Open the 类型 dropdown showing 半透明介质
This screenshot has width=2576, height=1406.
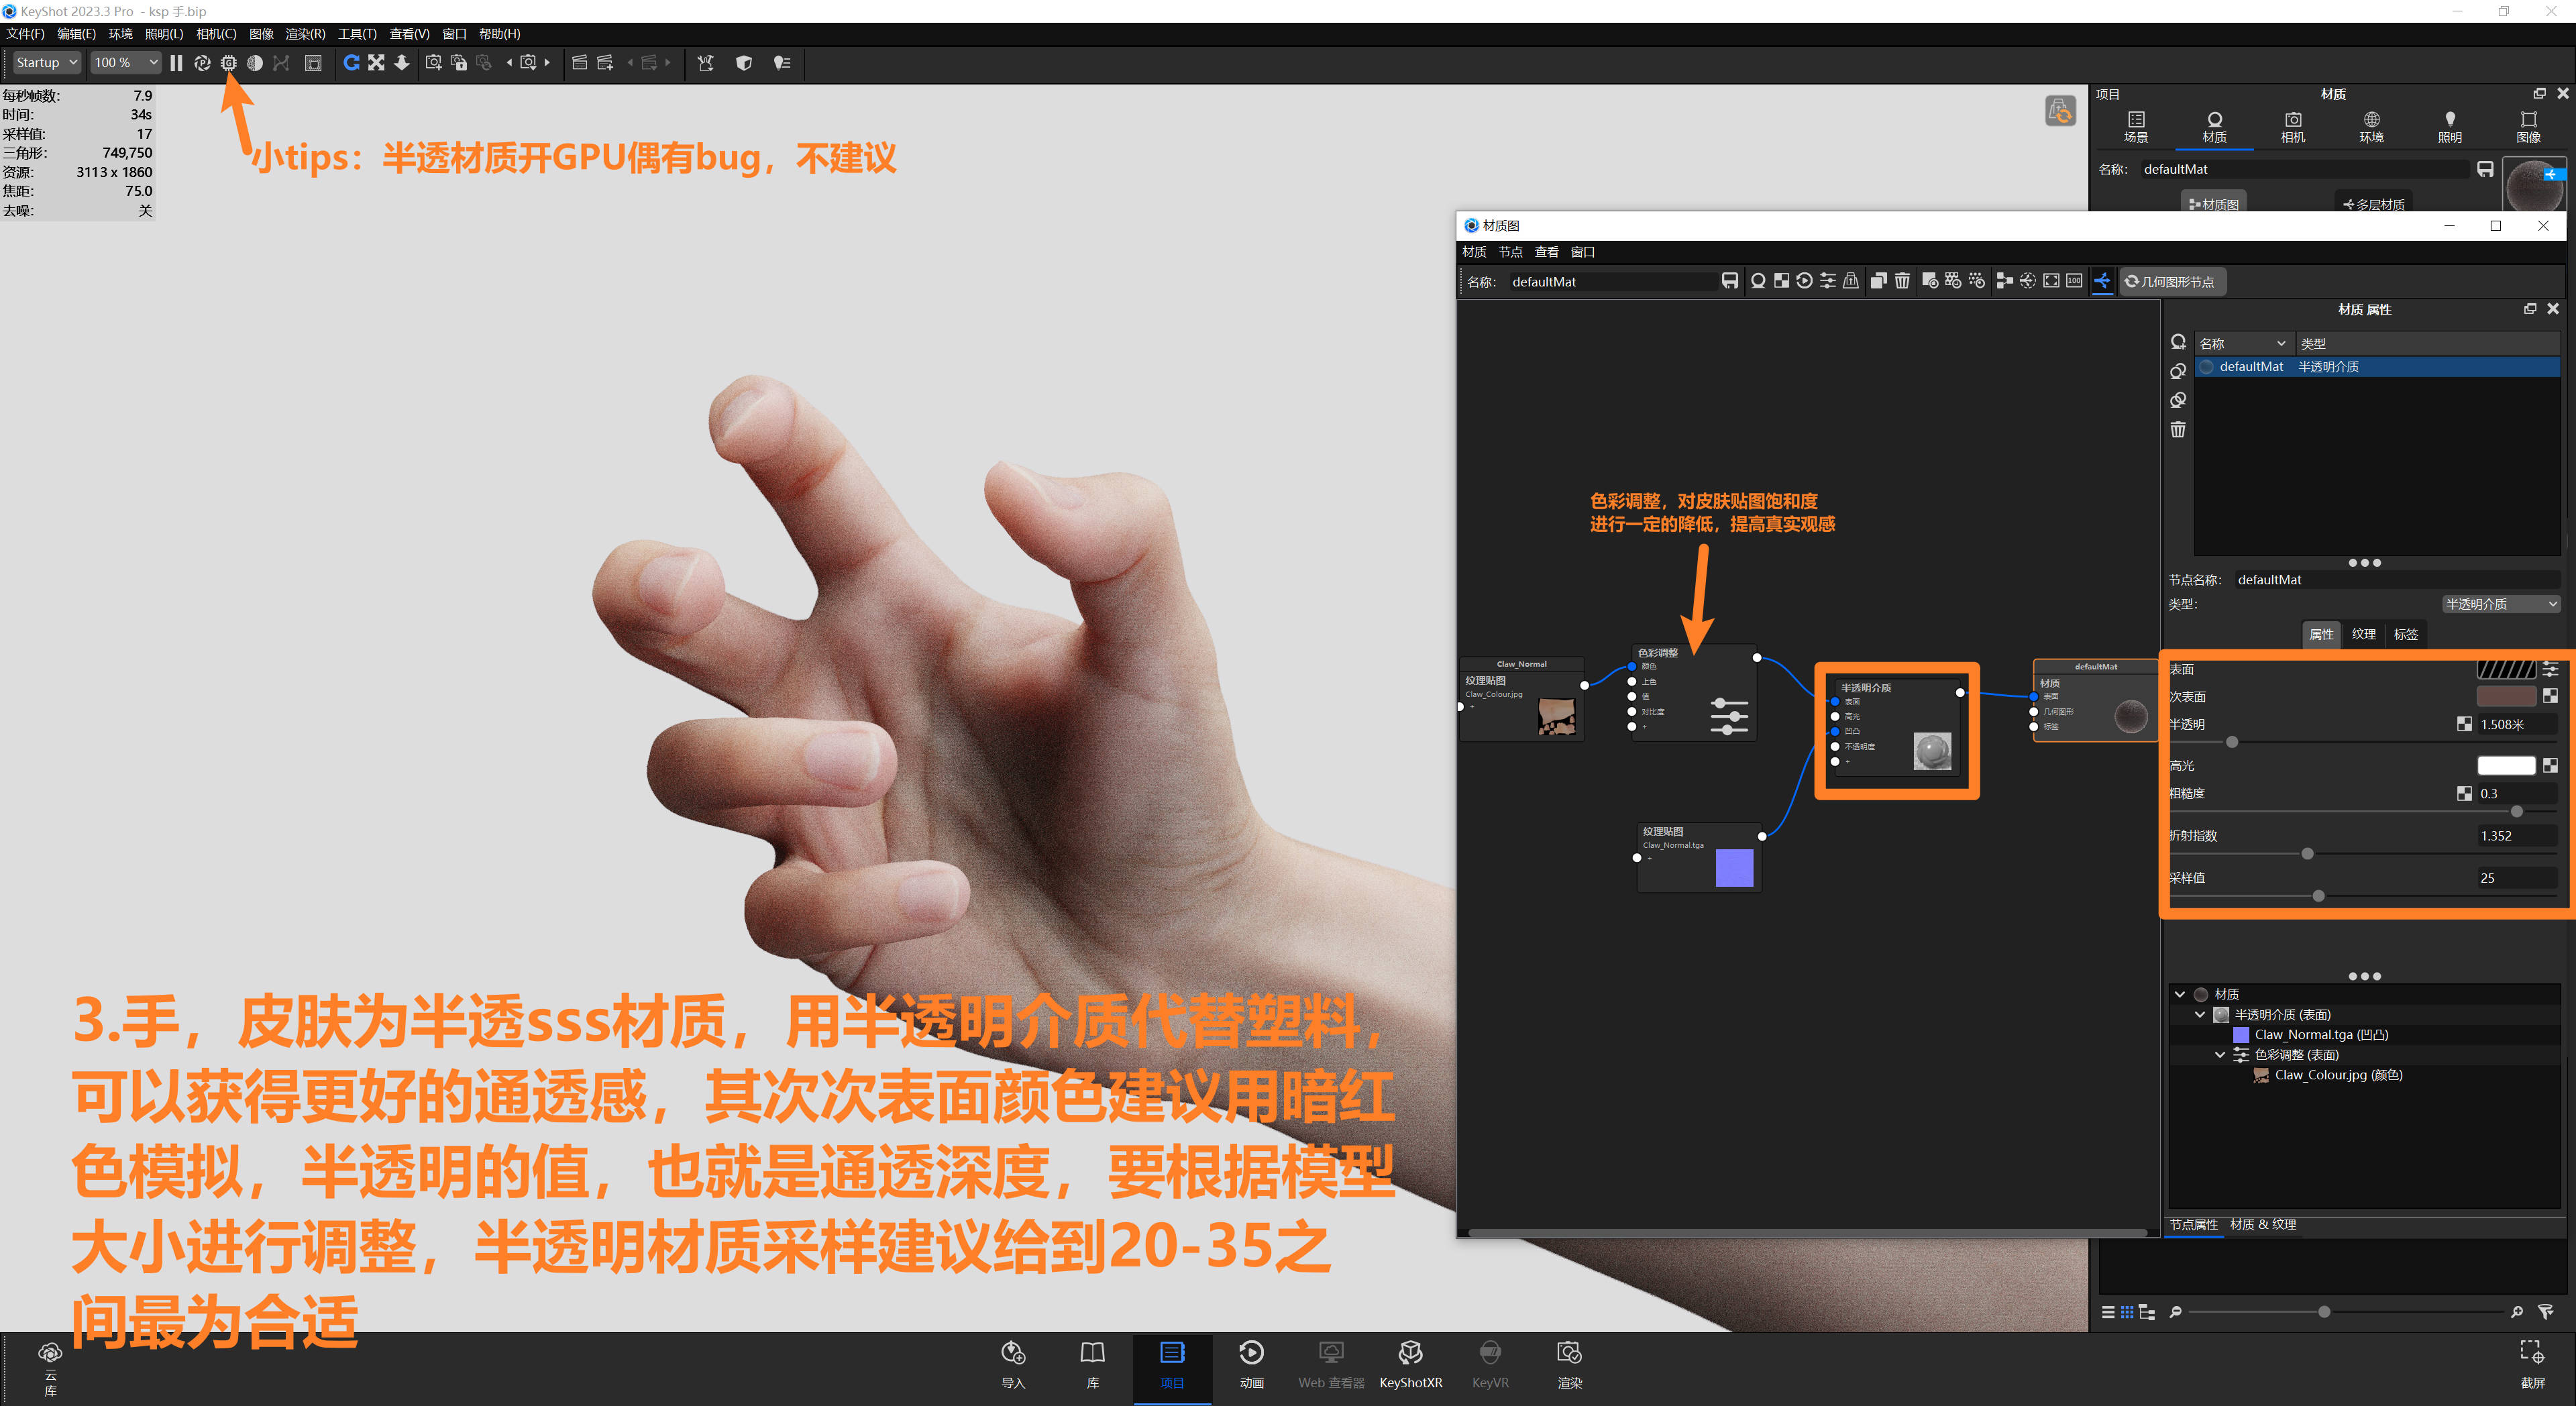coord(2499,604)
